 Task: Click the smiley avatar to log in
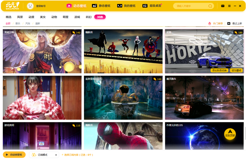(30, 6)
